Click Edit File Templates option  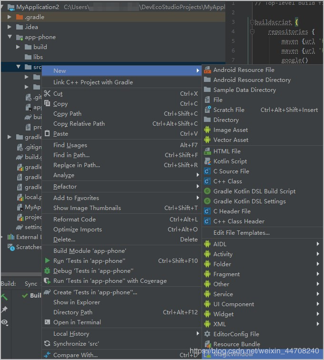(x=241, y=233)
